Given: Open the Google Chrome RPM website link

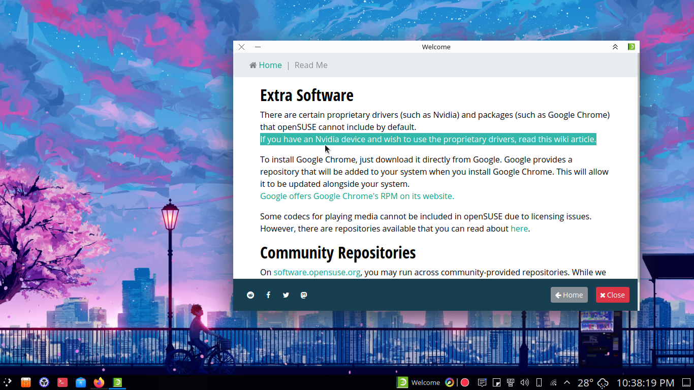Looking at the screenshot, I should pyautogui.click(x=357, y=196).
